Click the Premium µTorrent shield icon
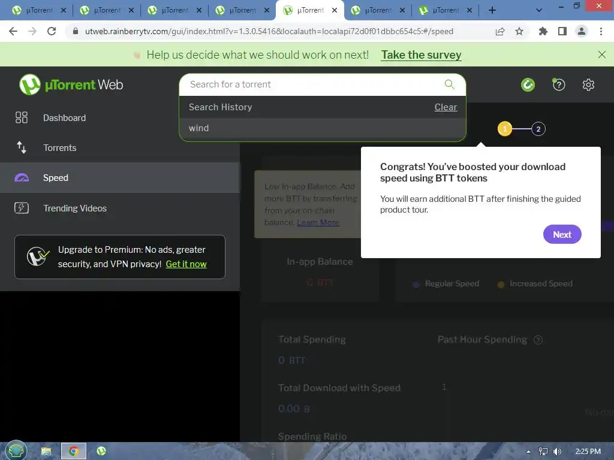The width and height of the screenshot is (614, 460). [x=38, y=256]
